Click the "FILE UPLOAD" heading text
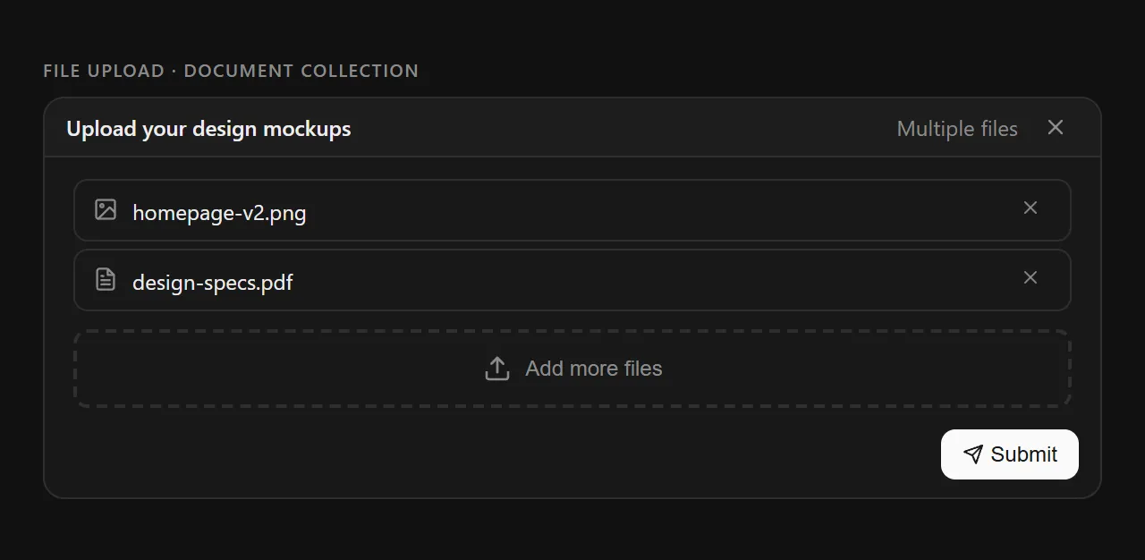Screen dimensions: 1145x560 tap(104, 71)
